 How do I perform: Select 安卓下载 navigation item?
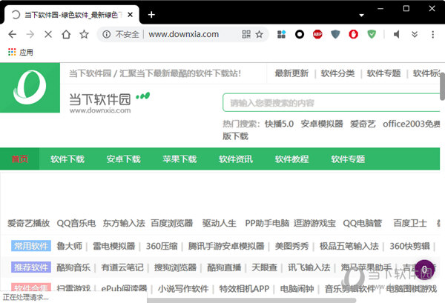tap(123, 159)
